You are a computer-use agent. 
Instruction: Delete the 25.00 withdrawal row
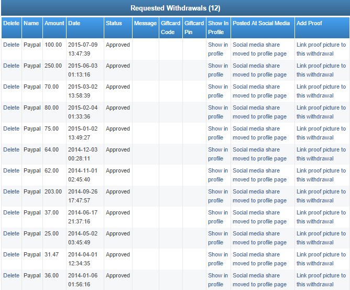coord(12,233)
